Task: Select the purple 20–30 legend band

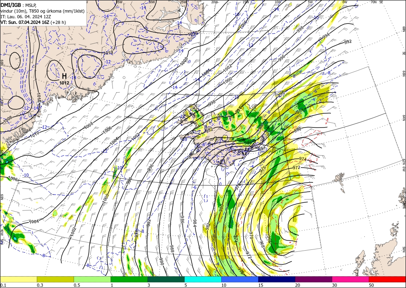Action: pos(313,279)
